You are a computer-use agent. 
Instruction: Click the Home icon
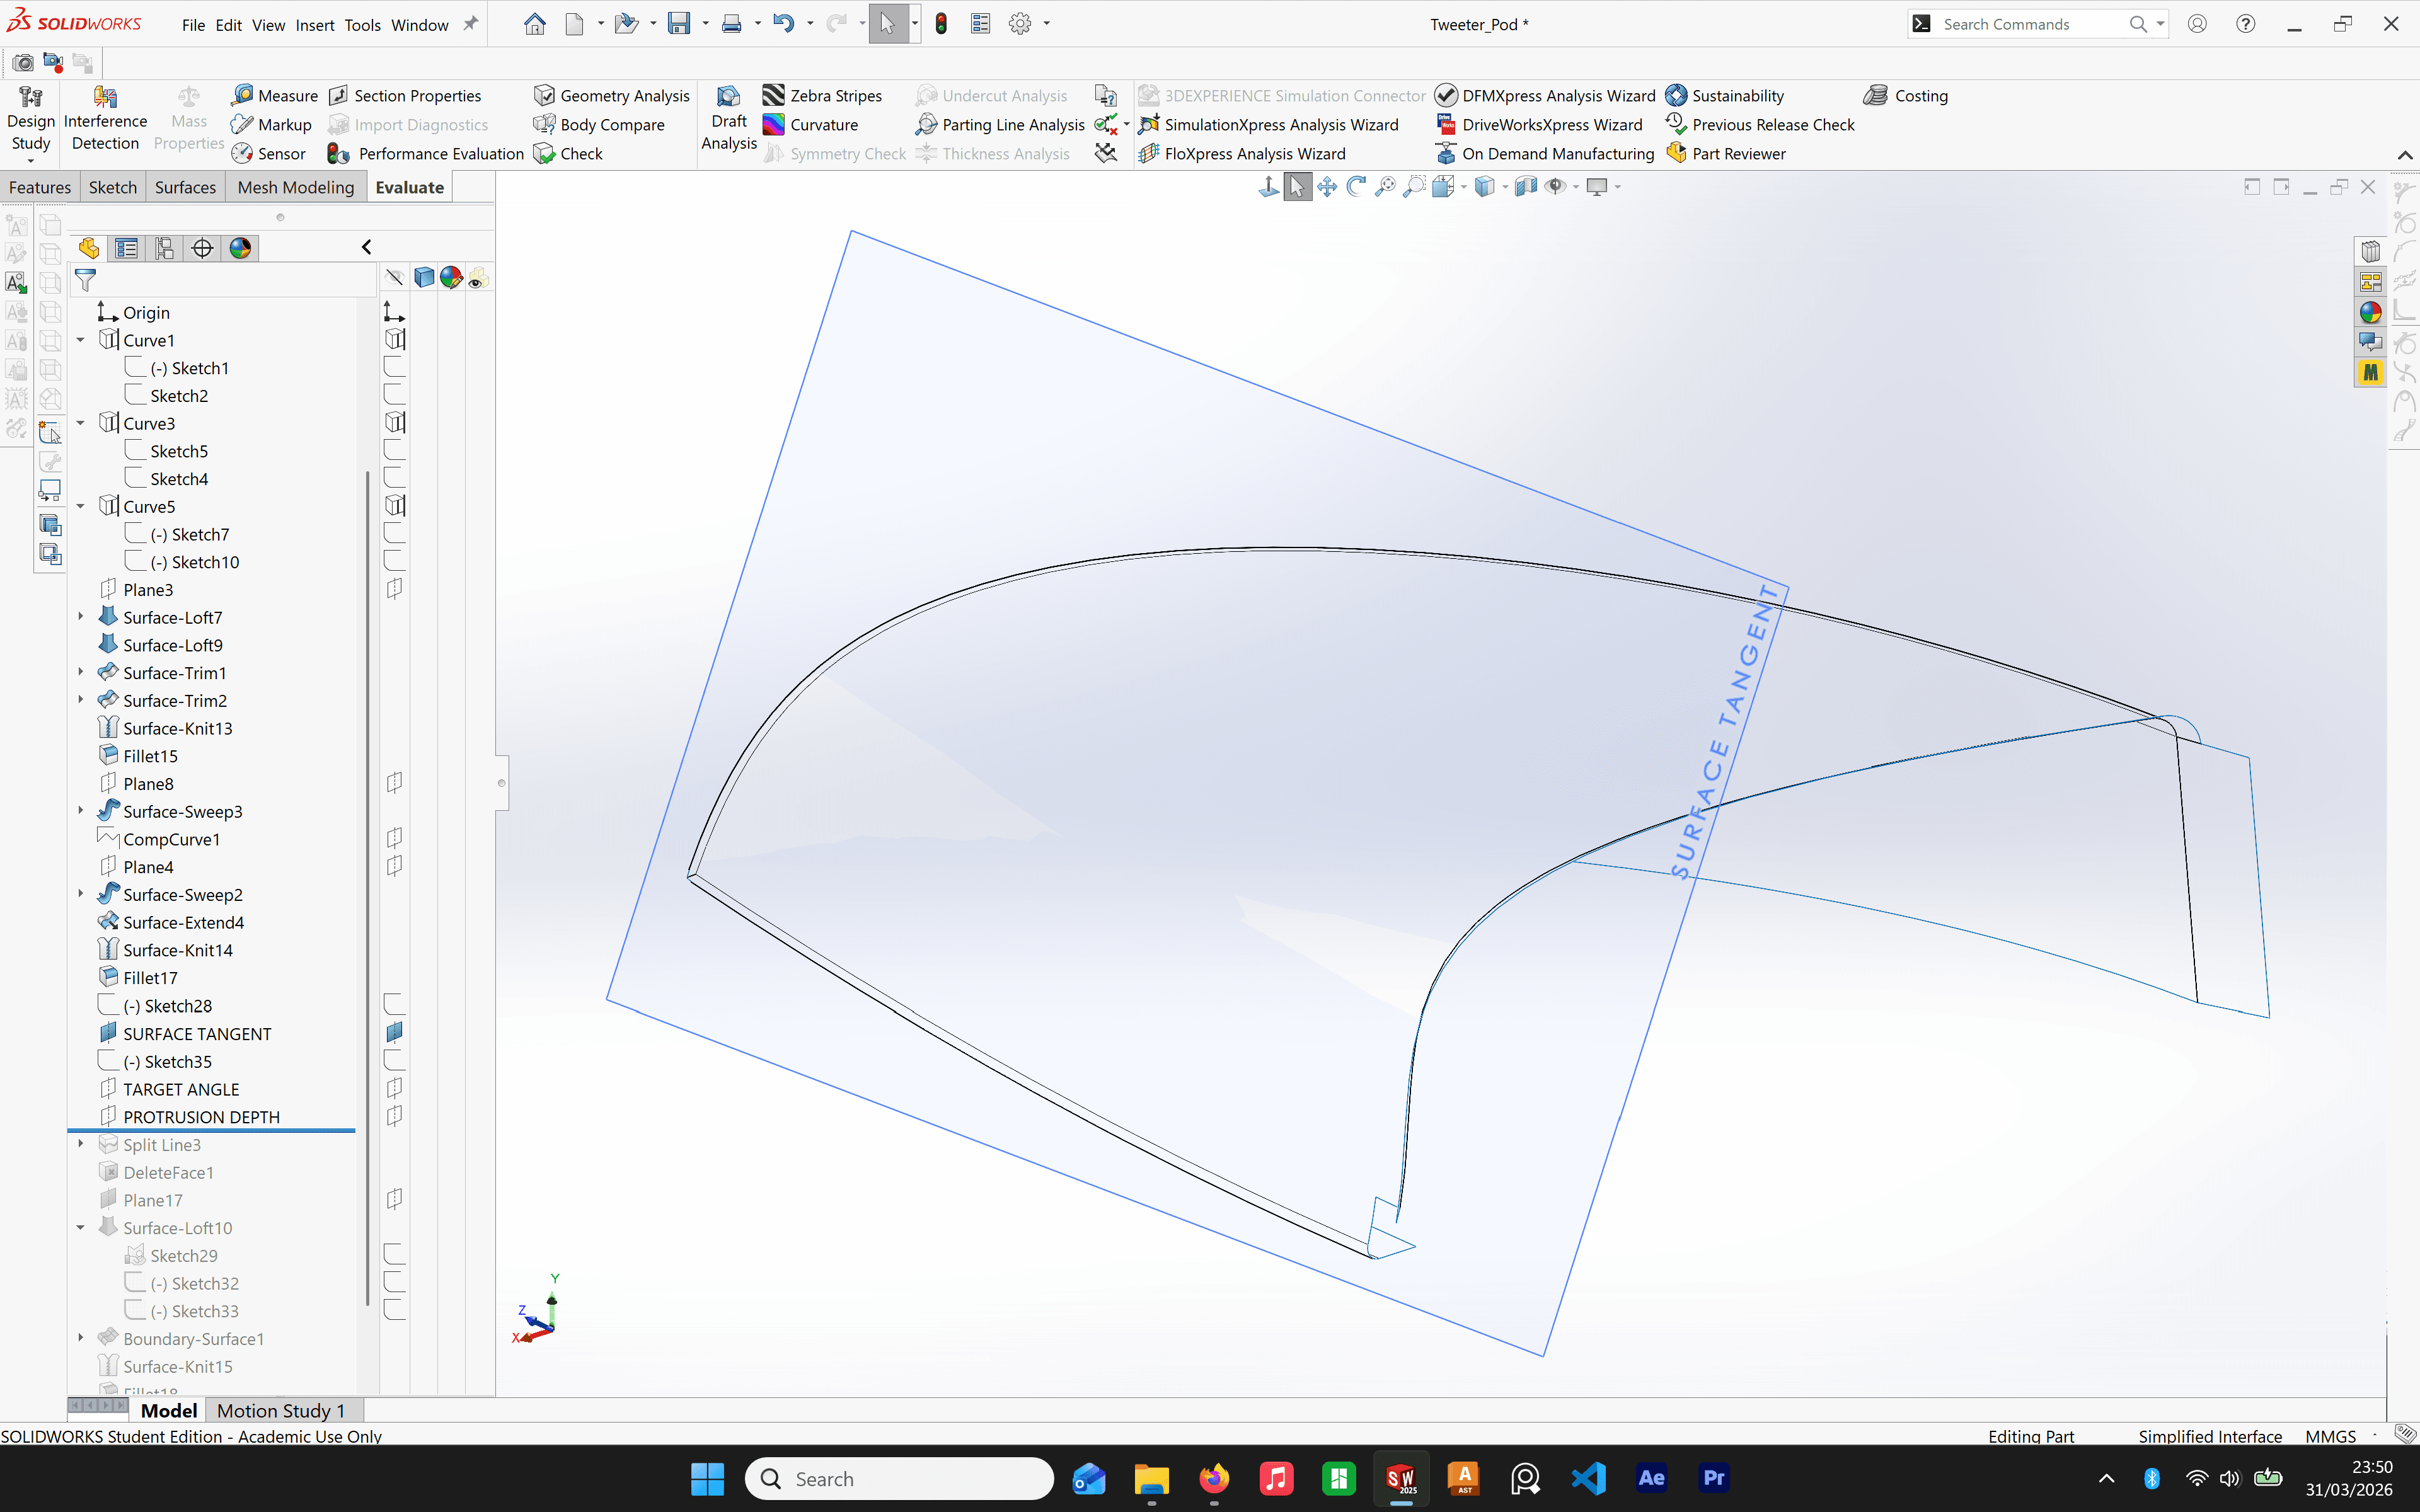(x=535, y=24)
